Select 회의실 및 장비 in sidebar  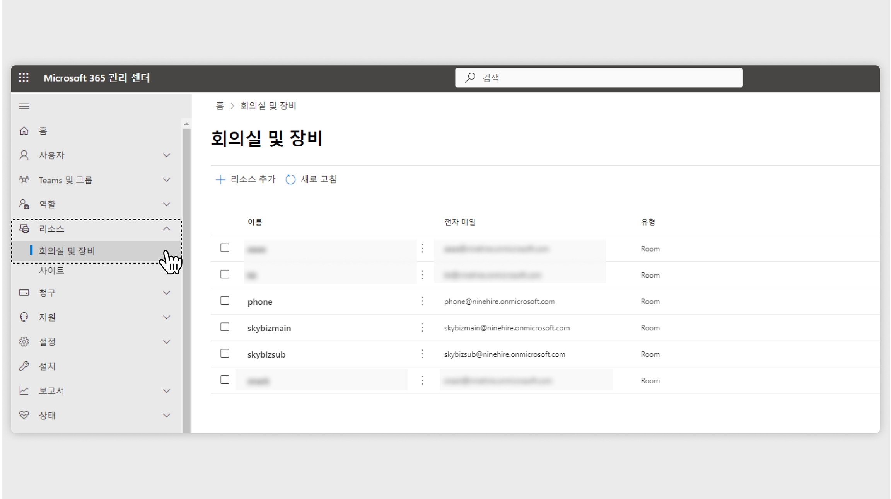[67, 251]
